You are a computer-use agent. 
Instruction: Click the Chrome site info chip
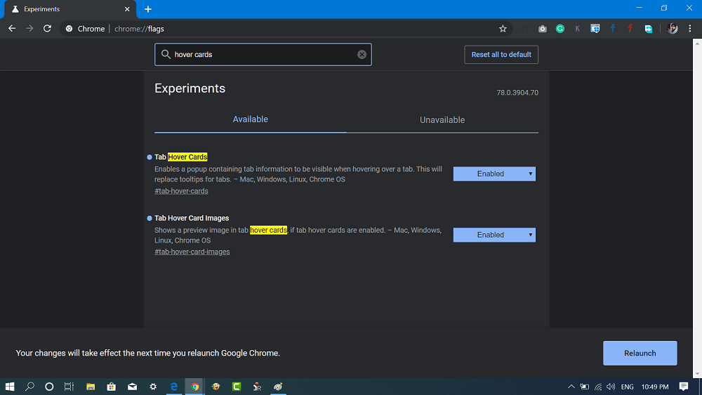click(85, 29)
